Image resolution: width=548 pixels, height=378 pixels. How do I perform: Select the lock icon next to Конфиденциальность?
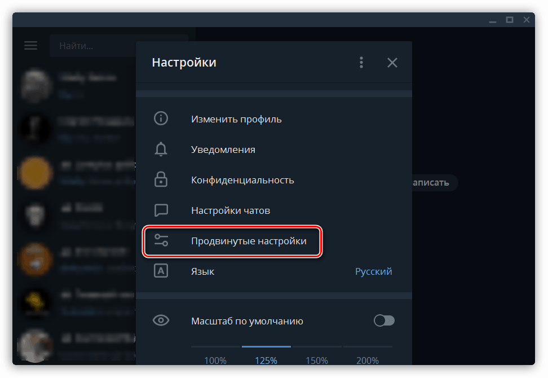click(161, 179)
